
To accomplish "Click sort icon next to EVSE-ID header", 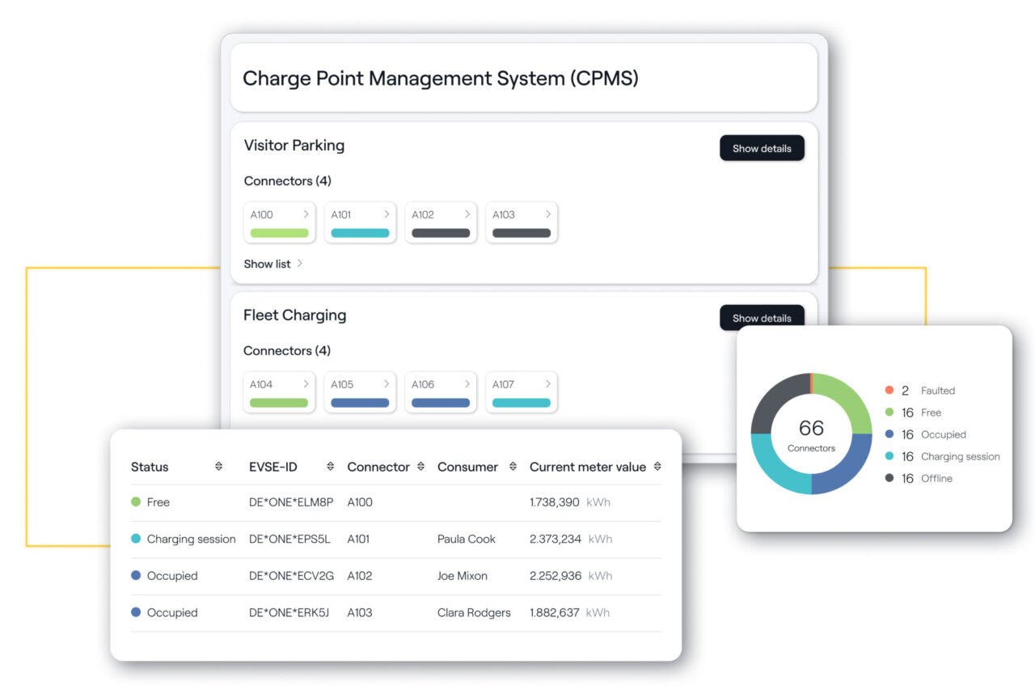I will pos(330,467).
